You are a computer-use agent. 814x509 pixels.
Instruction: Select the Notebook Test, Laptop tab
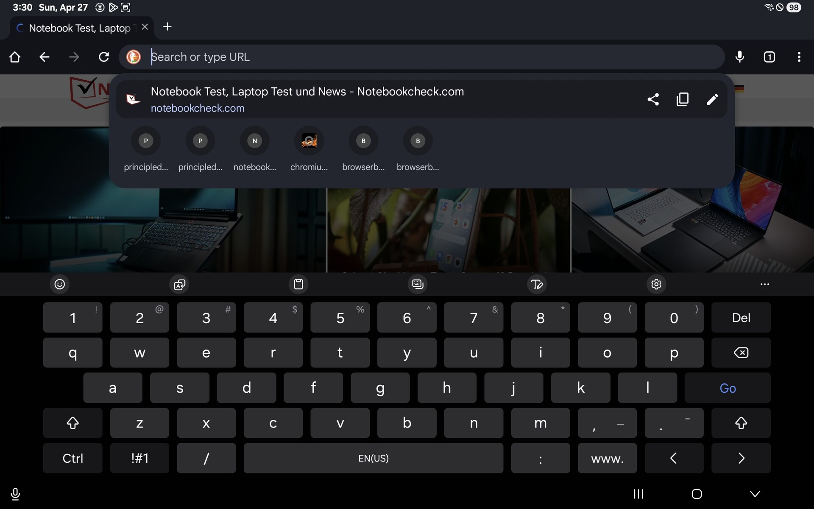tap(79, 28)
